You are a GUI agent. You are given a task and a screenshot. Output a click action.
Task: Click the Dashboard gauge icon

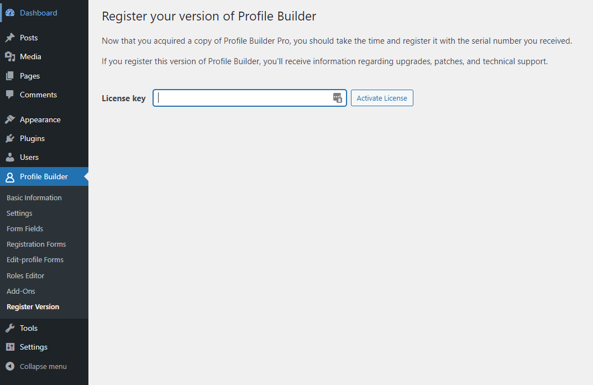click(x=10, y=13)
